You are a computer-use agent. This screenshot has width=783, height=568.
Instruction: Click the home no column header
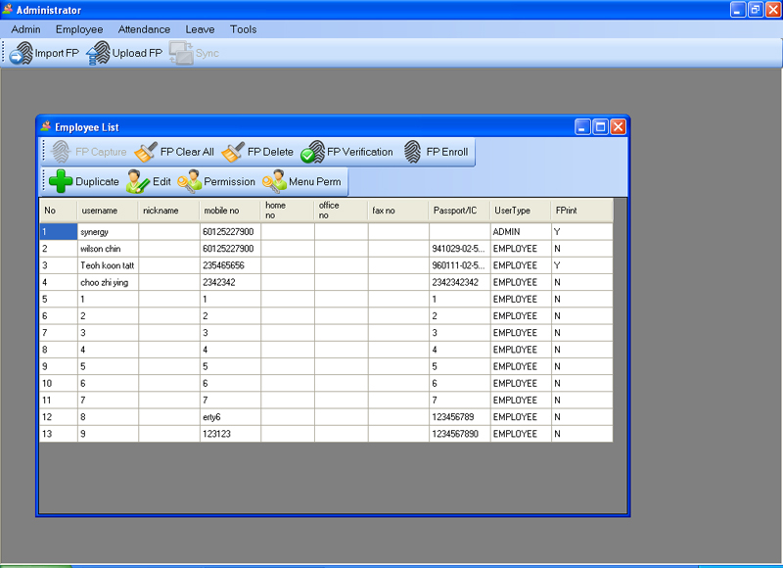point(288,211)
